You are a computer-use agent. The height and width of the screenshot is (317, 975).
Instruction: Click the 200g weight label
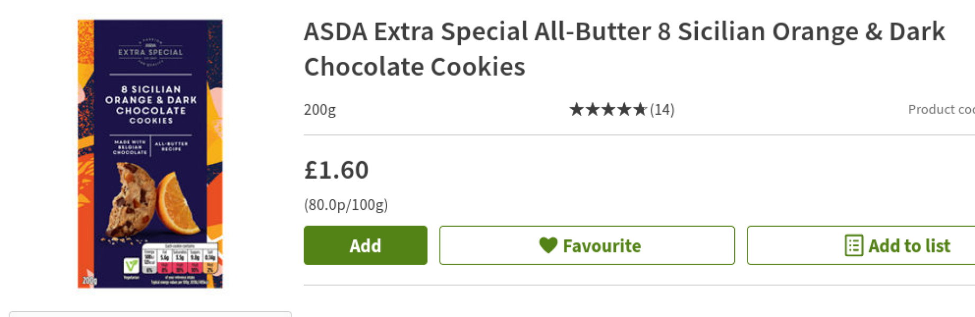pos(320,109)
